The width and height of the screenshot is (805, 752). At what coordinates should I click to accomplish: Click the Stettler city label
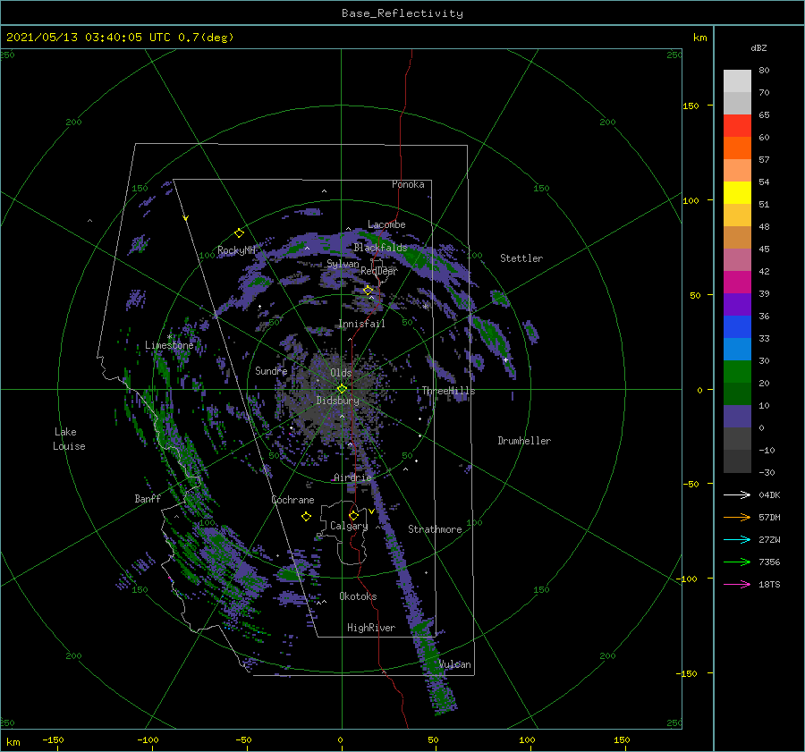coord(521,258)
